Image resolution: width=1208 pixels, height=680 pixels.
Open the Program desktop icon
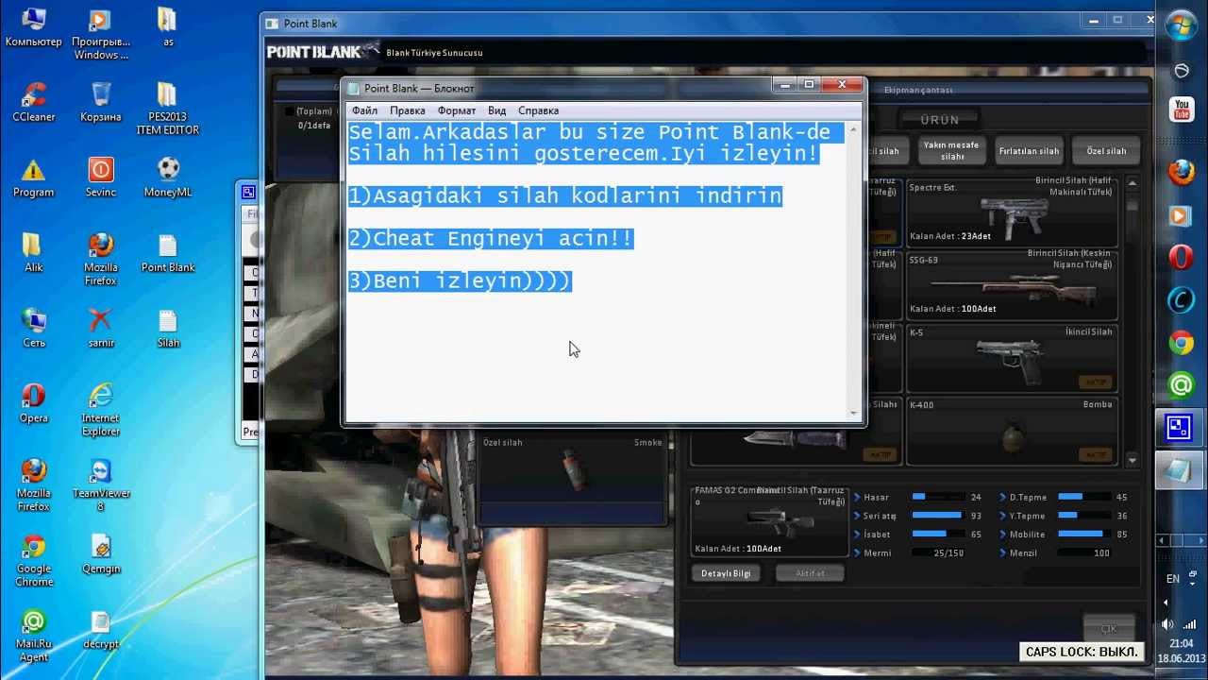point(34,178)
